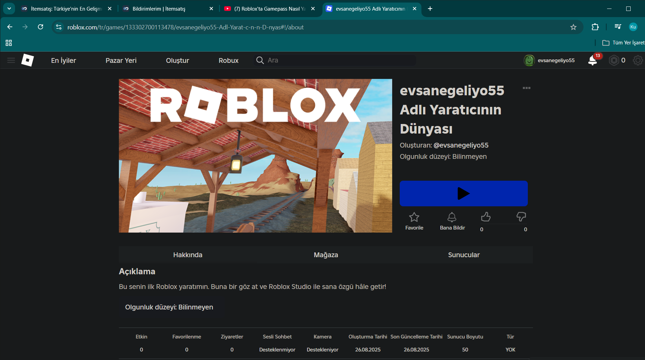Click the Sunucu Boyutu value 50

tap(465, 349)
